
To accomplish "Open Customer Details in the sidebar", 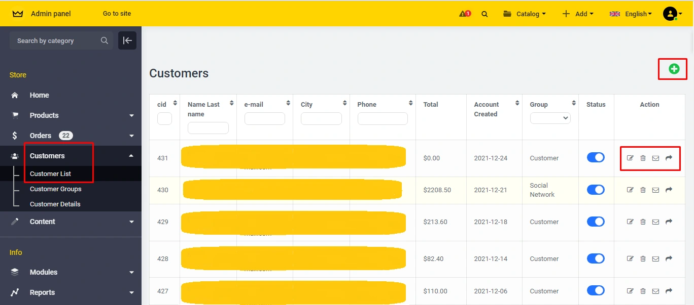I will click(x=55, y=204).
